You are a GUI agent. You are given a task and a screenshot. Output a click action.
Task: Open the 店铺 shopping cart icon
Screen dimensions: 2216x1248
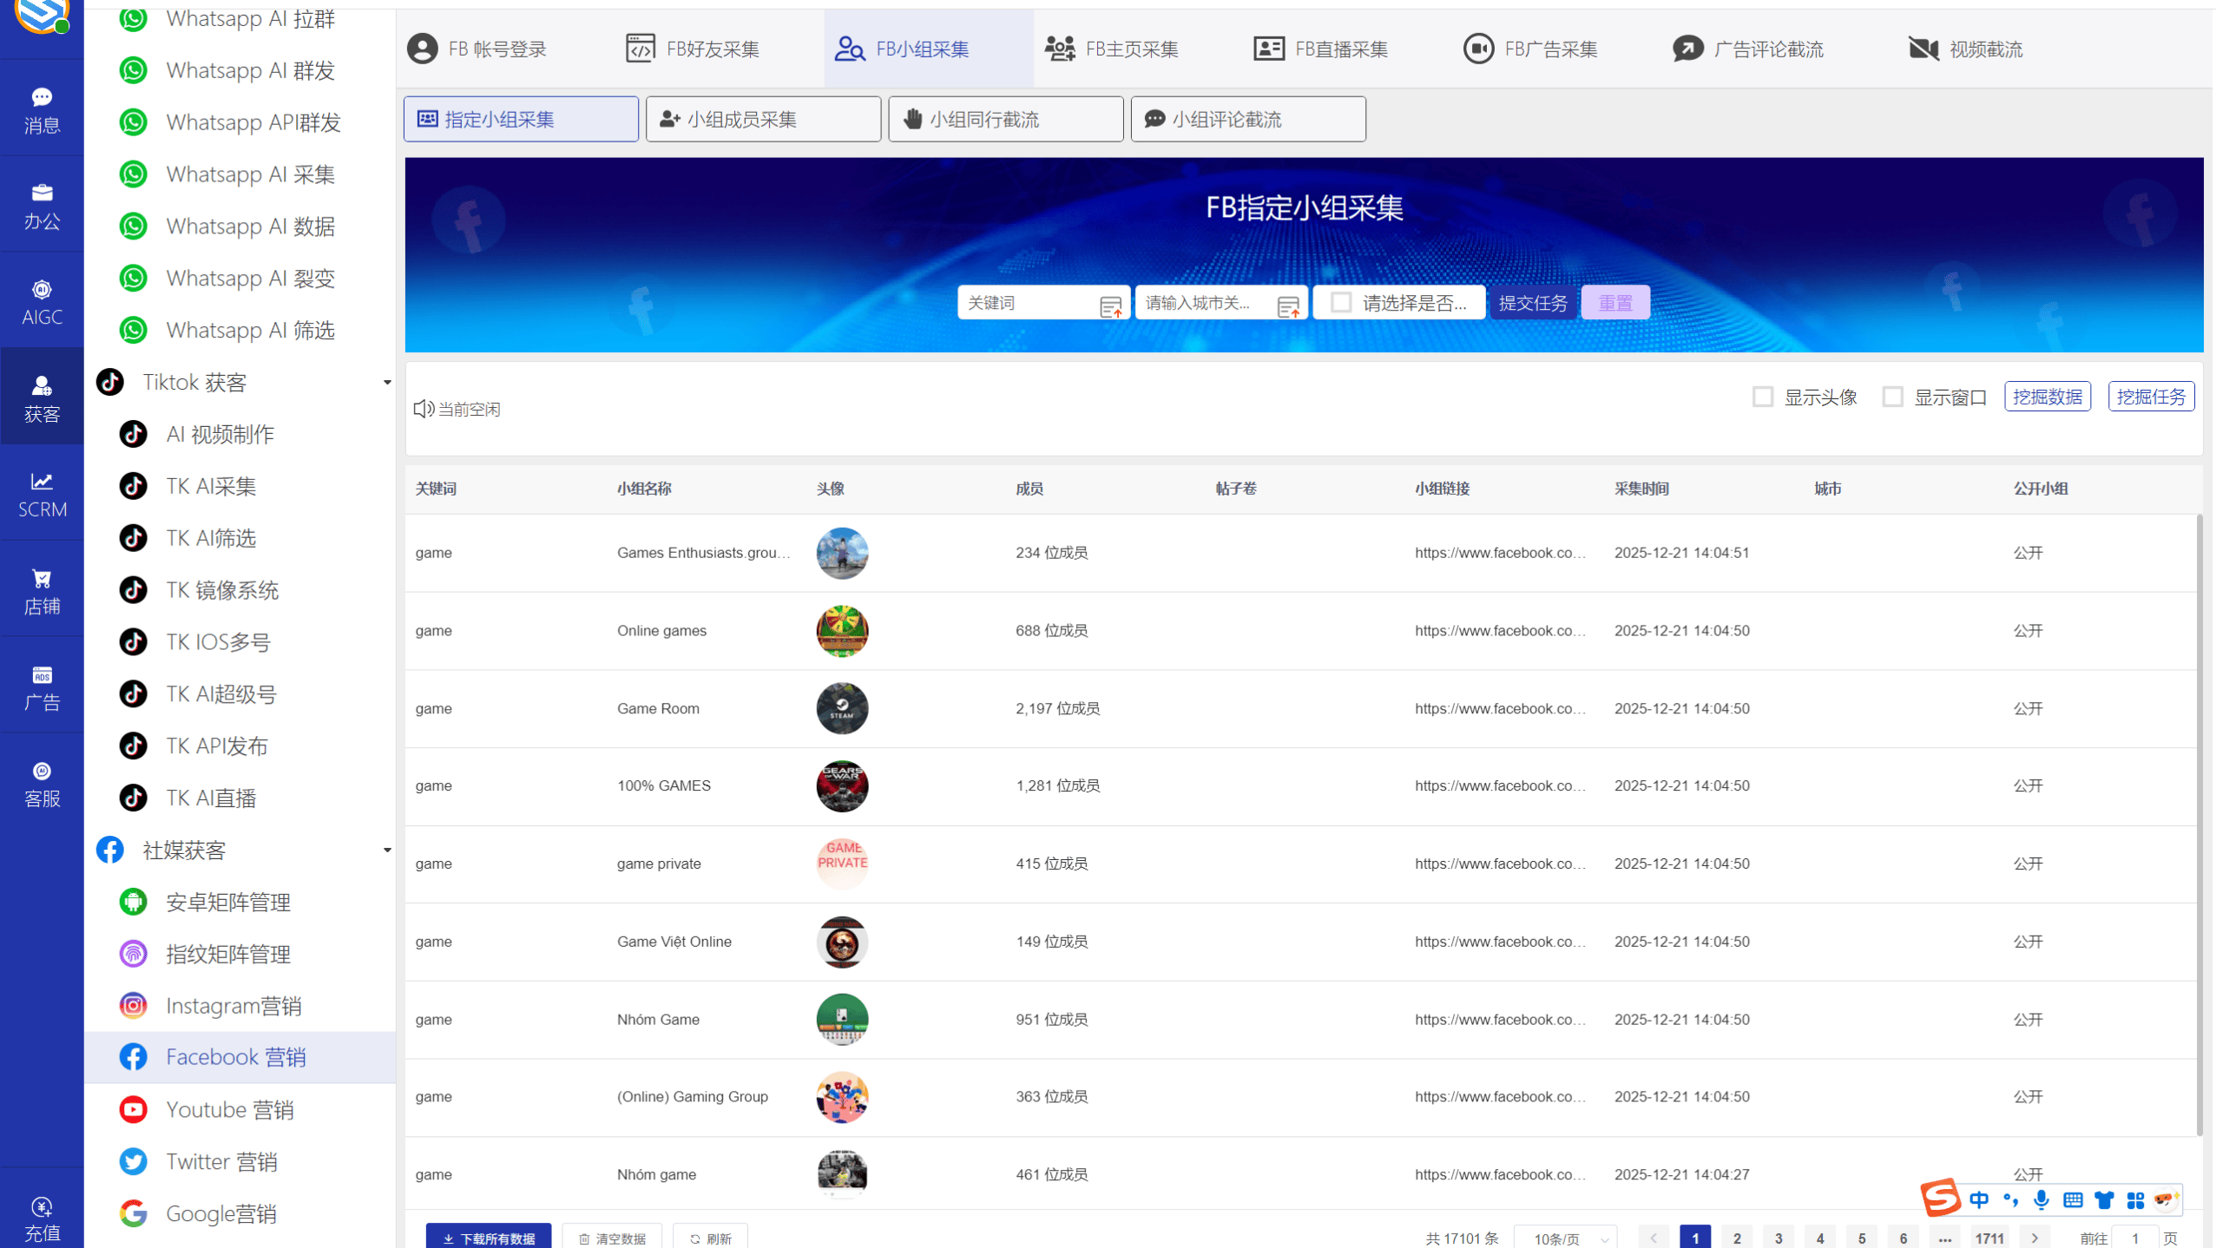tap(42, 579)
